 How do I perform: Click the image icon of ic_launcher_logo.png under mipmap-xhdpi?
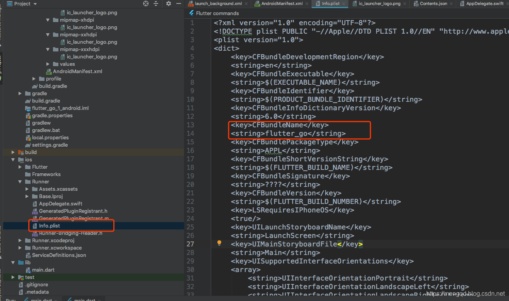63,27
